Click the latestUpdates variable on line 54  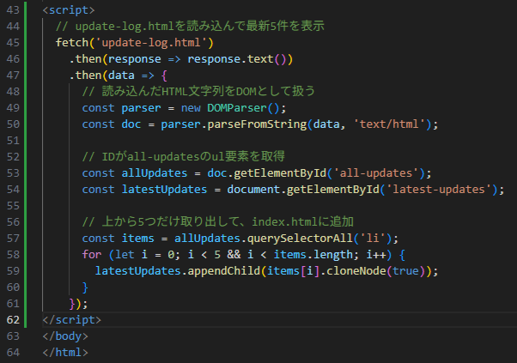(164, 190)
